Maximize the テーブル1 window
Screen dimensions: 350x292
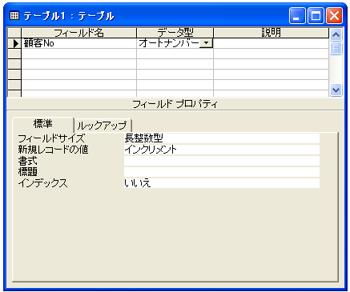coord(316,15)
